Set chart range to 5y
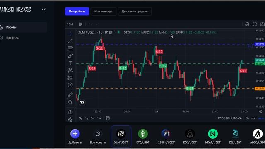265x149 pixels. click(81, 118)
